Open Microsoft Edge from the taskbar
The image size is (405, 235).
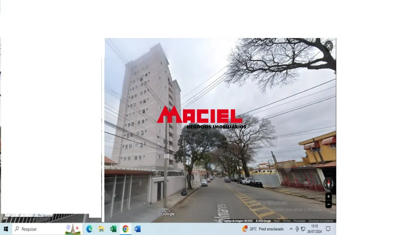click(89, 229)
